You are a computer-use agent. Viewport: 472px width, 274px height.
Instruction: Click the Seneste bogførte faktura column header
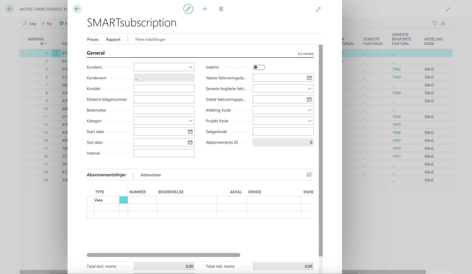pyautogui.click(x=401, y=39)
